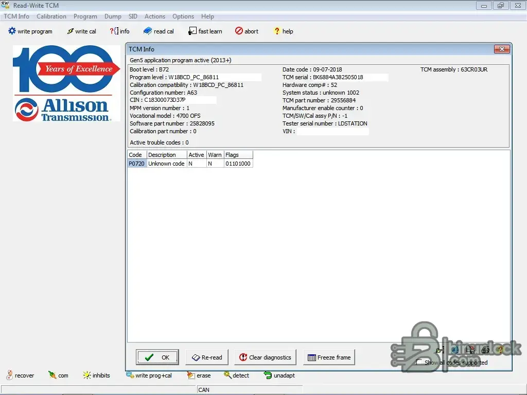
Task: Click the Hardware comp# 52 text
Action: tap(309, 85)
